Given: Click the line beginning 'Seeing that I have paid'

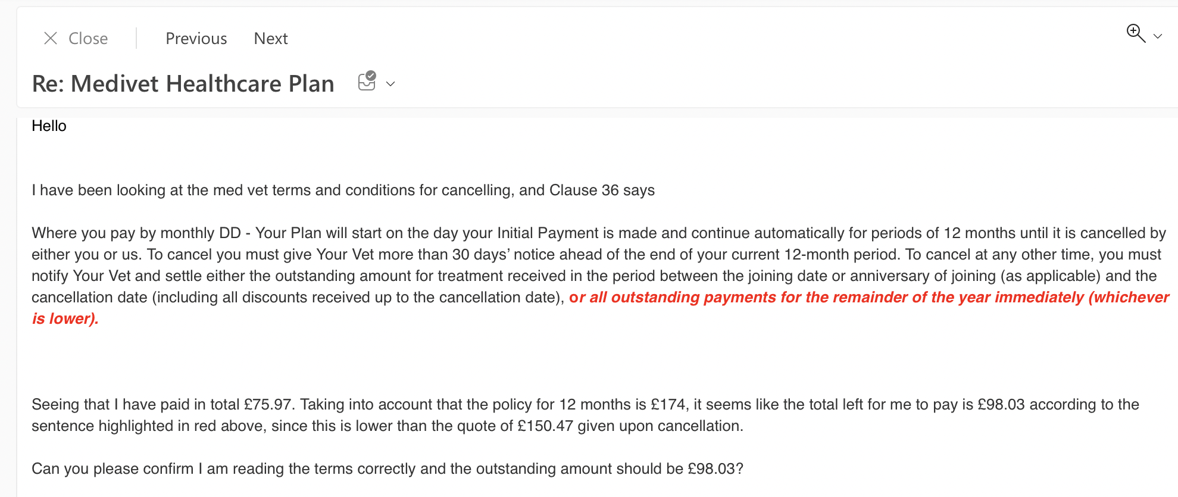Looking at the screenshot, I should click(x=585, y=405).
